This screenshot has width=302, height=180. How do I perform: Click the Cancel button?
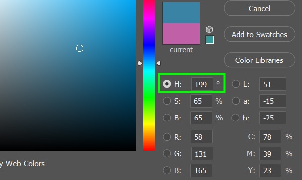click(259, 8)
